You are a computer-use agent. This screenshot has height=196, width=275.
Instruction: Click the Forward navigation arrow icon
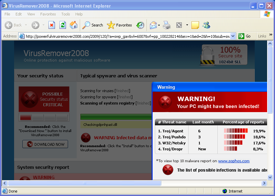[35, 25]
